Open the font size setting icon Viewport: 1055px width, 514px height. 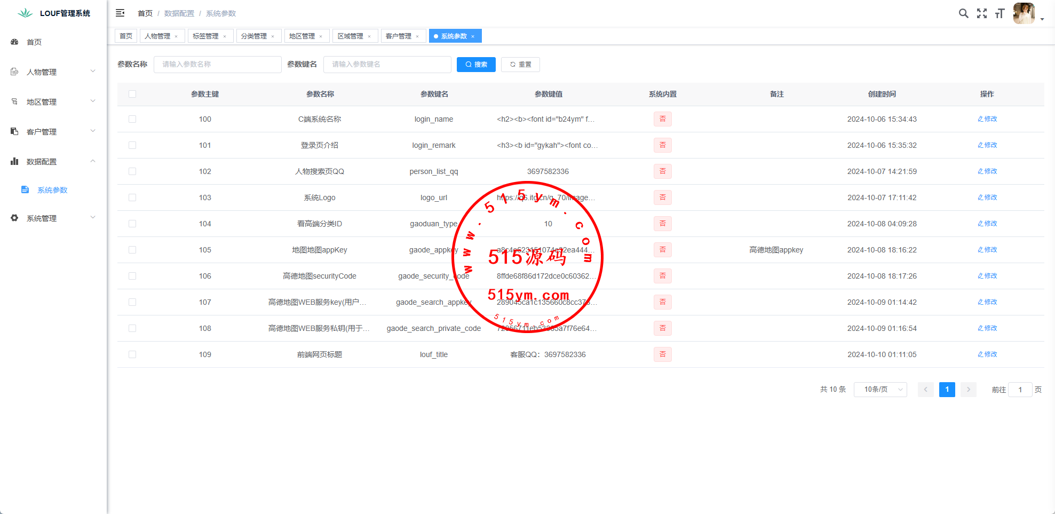coord(1000,13)
